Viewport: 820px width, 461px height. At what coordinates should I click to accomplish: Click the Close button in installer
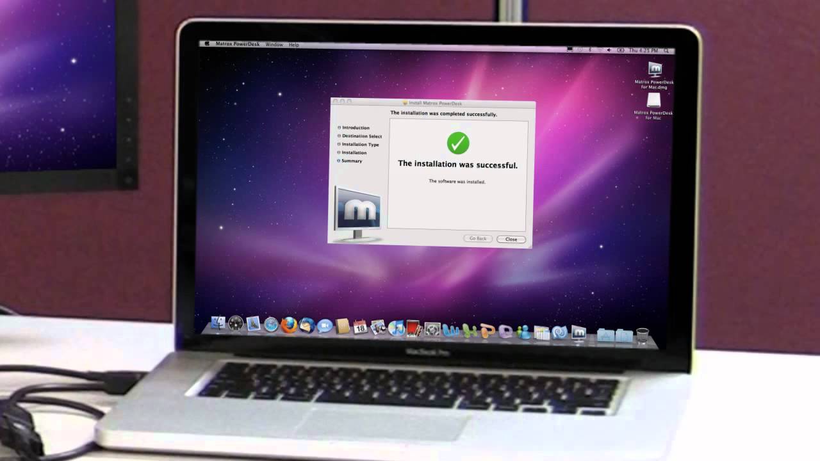click(511, 239)
